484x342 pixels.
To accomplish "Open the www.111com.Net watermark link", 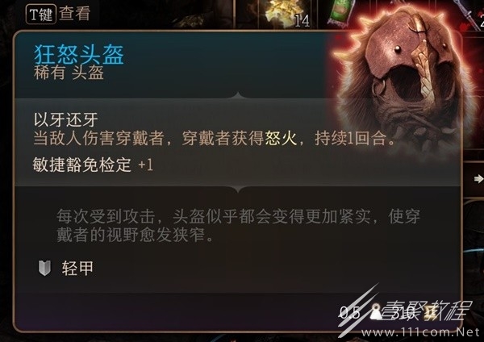I will point(420,332).
